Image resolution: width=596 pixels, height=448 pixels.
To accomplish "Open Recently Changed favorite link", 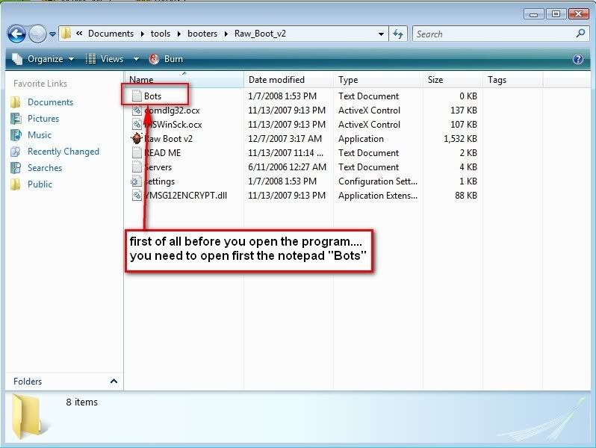I will (x=63, y=152).
